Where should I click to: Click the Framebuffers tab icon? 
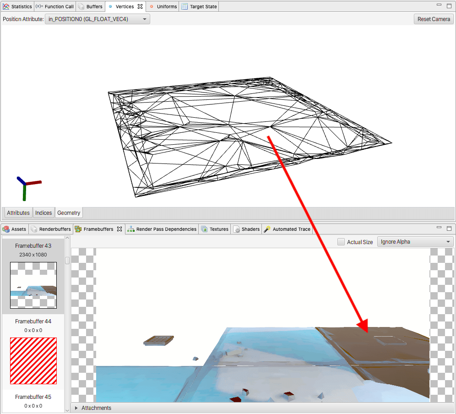pos(78,229)
